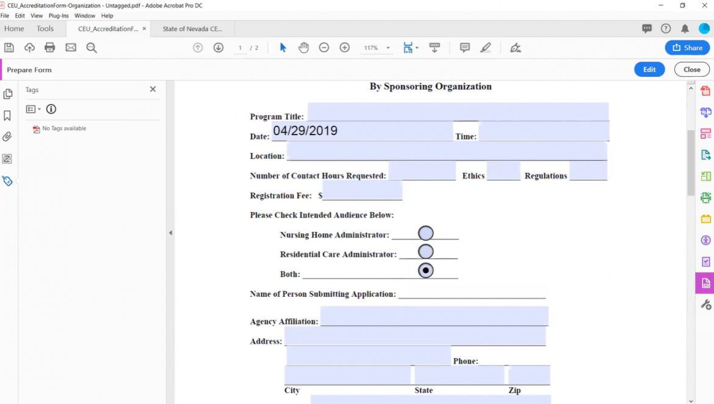Open the page thumbnails panel icon
Viewport: 714px width, 404px height.
coord(8,94)
